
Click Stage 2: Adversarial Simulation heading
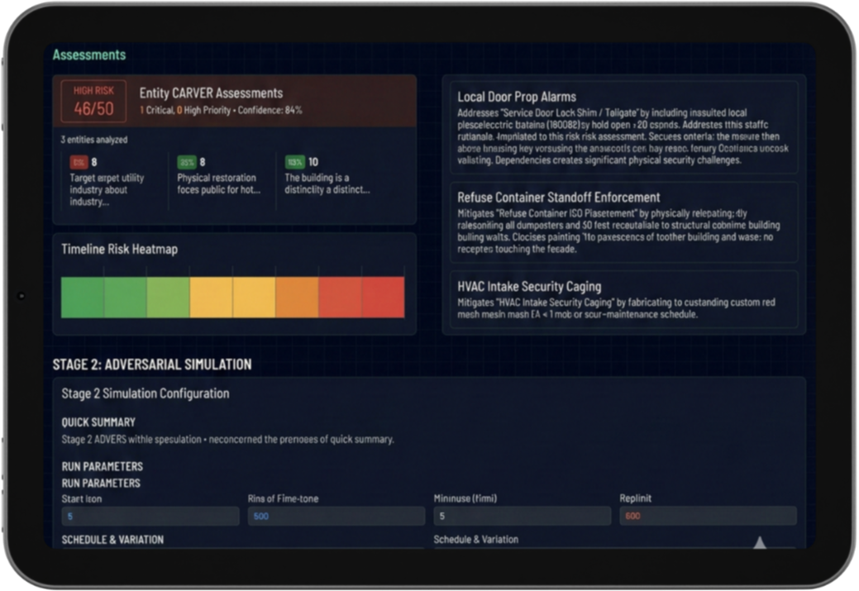click(x=152, y=365)
